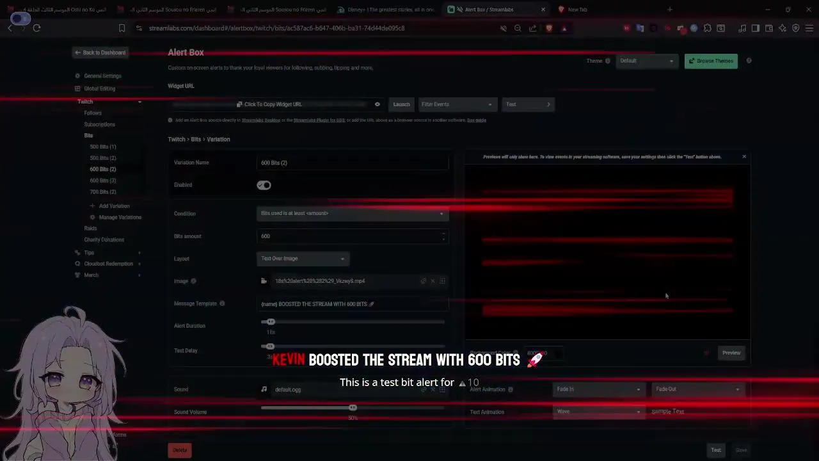
Task: Click the Variation Name input field
Action: (x=353, y=163)
